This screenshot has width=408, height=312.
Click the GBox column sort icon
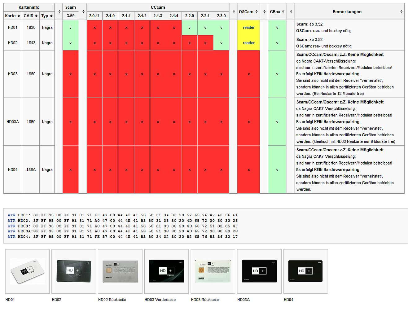coord(283,11)
